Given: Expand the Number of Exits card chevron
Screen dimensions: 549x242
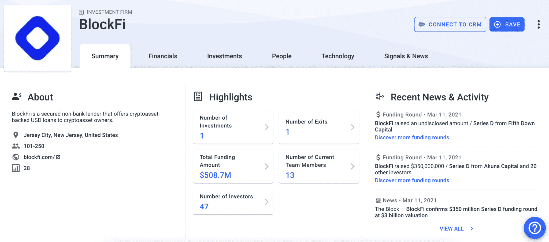Looking at the screenshot, I should point(353,127).
